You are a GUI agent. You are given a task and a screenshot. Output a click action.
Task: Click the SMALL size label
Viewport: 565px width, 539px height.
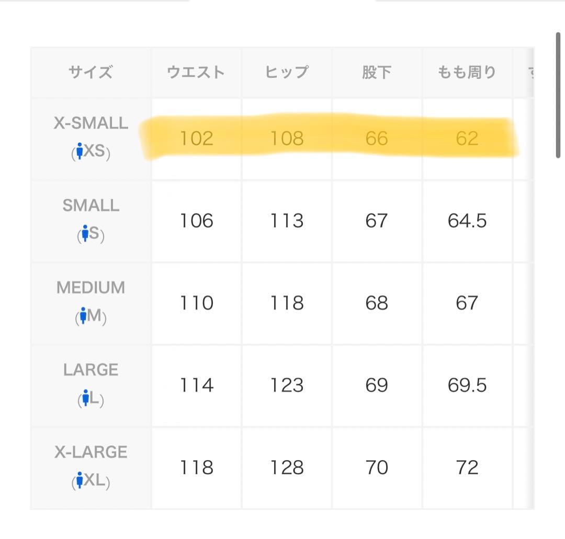[x=91, y=205]
